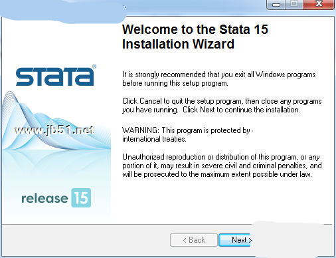Click the 'It is strongly recommended' paragraph
This screenshot has height=258, width=336.
tap(219, 79)
